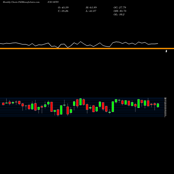
Task: Select the high value 'H: 61.89'
Action: click(91, 8)
